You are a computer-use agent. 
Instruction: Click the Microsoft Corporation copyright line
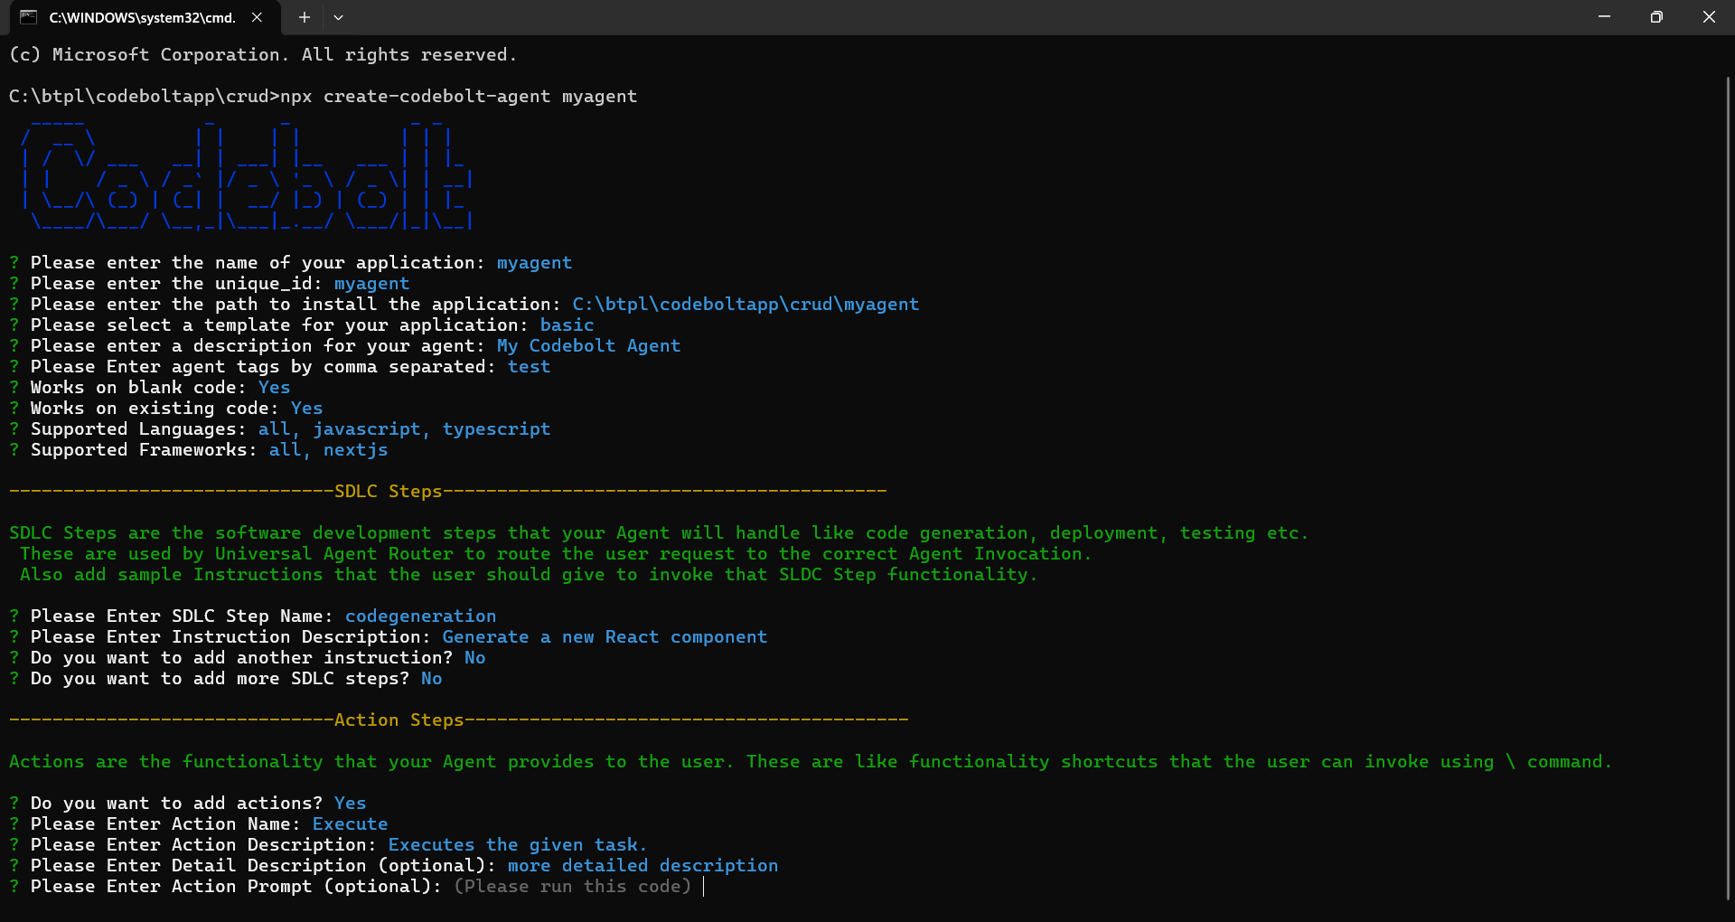[263, 55]
